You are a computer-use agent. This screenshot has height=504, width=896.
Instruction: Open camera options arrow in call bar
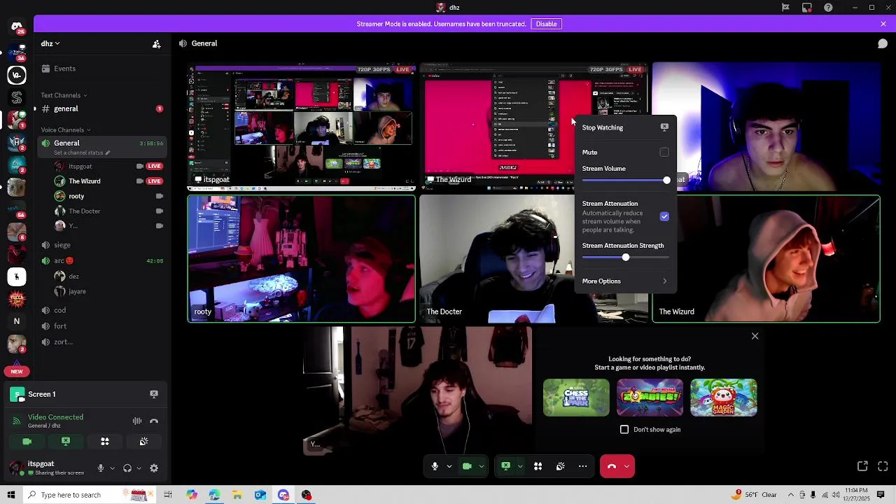point(481,466)
